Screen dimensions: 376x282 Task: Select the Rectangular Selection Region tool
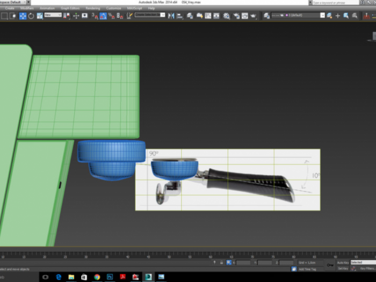tap(4, 16)
